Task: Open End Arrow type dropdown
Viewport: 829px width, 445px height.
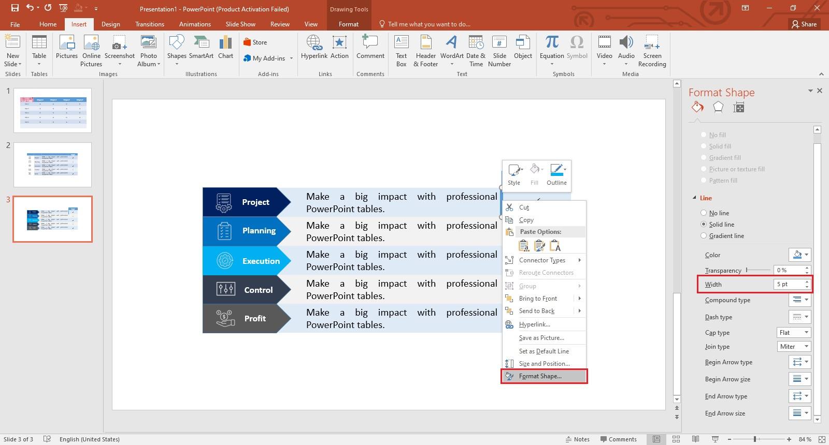Action: (x=799, y=396)
